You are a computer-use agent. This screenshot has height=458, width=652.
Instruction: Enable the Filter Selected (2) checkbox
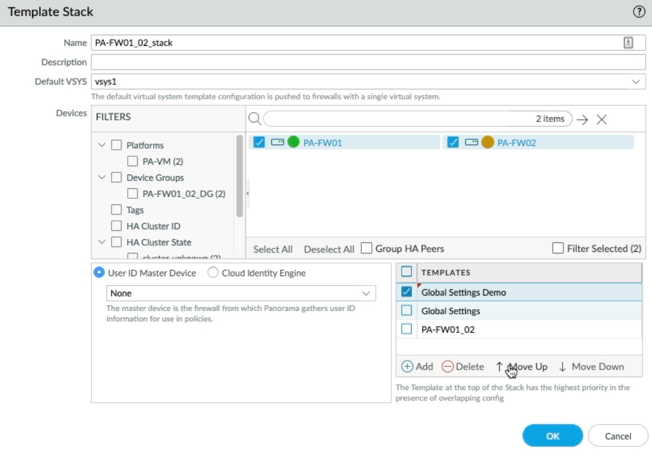coord(558,248)
